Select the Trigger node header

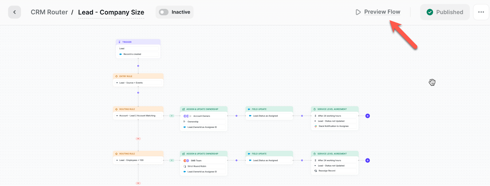(138, 42)
